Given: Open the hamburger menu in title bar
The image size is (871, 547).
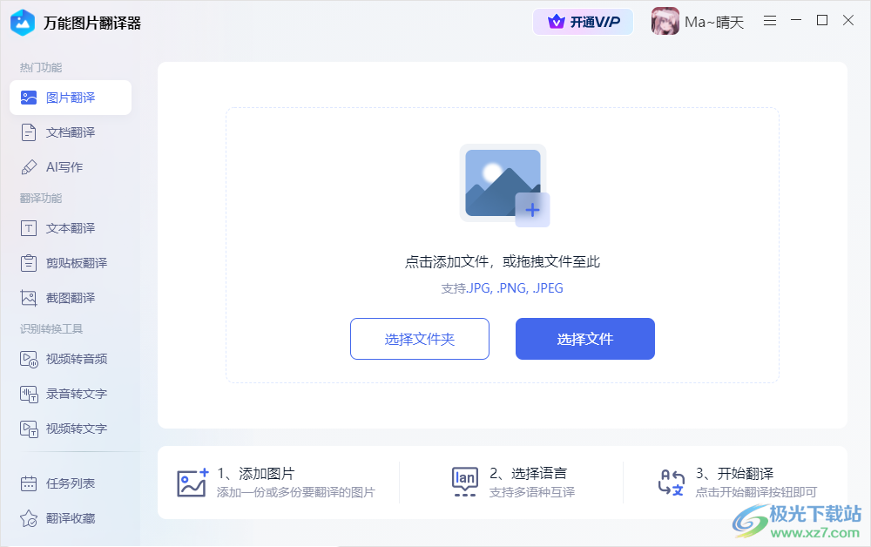Looking at the screenshot, I should pos(770,21).
